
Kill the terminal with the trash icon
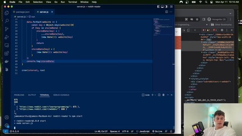click(163, 95)
